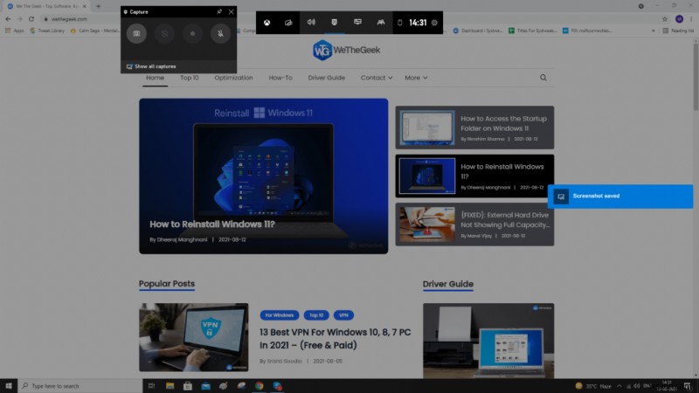699x393 pixels.
Task: Expand the More dropdown
Action: point(416,78)
